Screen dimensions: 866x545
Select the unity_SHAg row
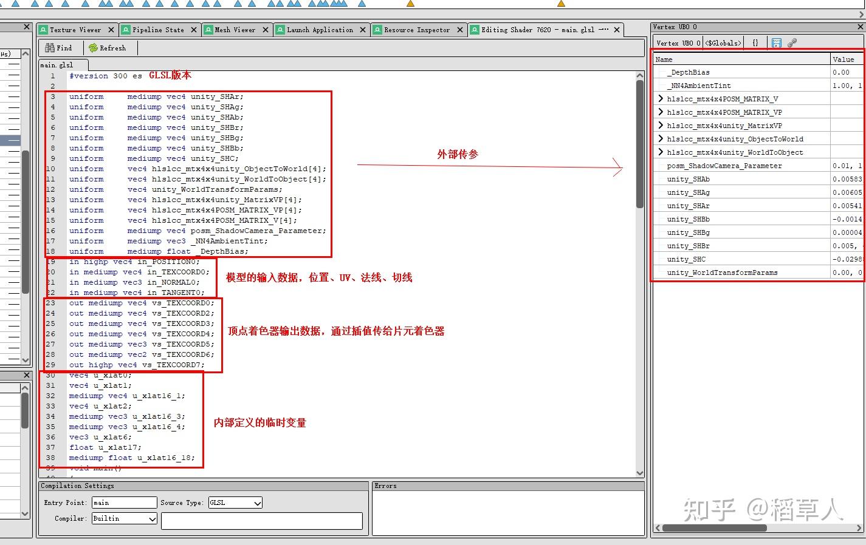point(758,192)
